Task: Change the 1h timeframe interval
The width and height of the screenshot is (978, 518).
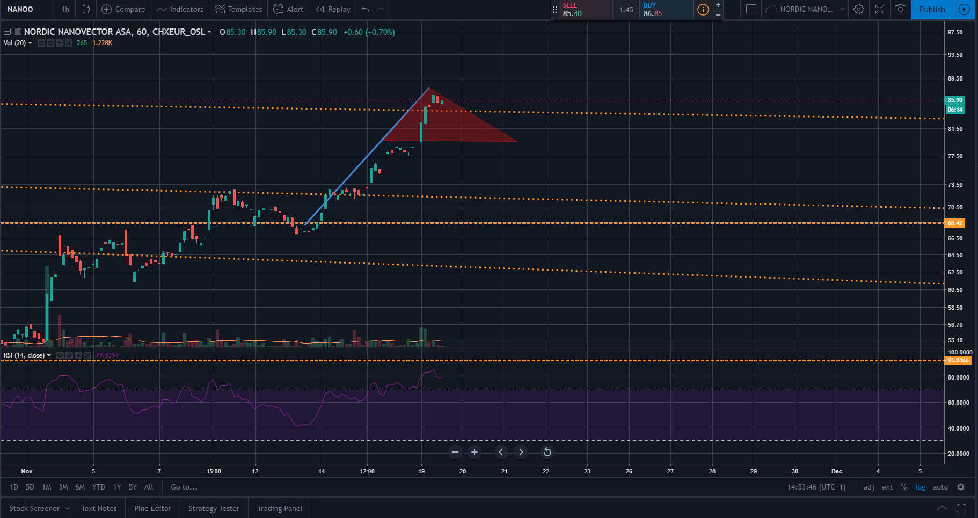Action: [65, 9]
